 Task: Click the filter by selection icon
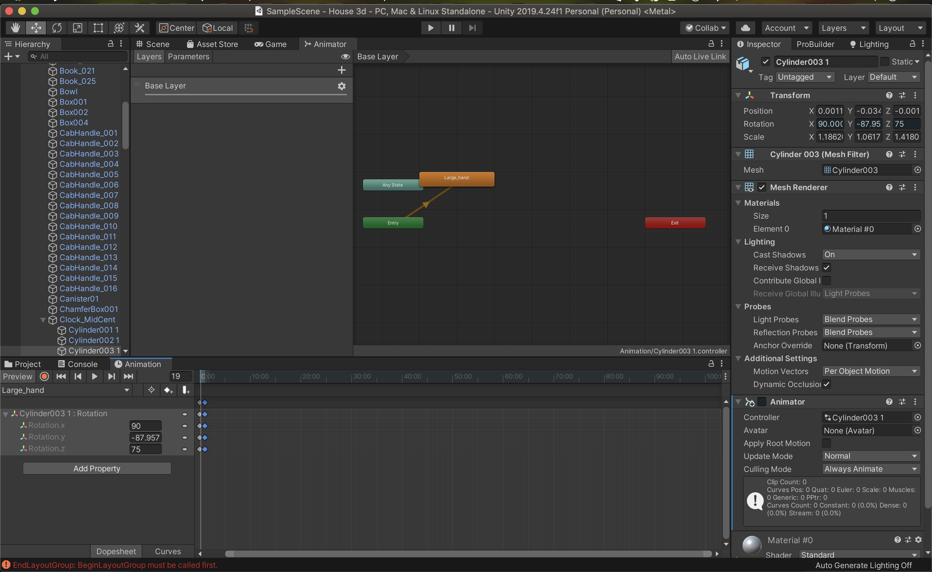click(151, 390)
